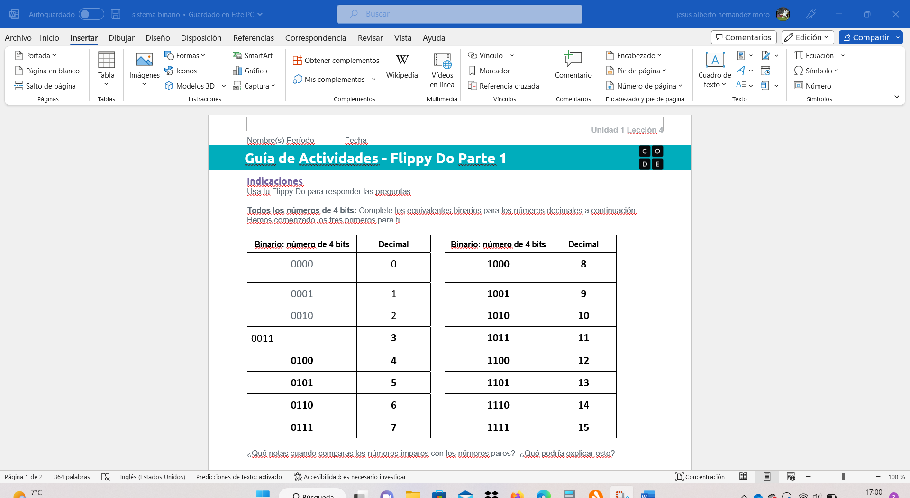Image resolution: width=910 pixels, height=498 pixels.
Task: Add a bookmark with Marcador
Action: (489, 71)
